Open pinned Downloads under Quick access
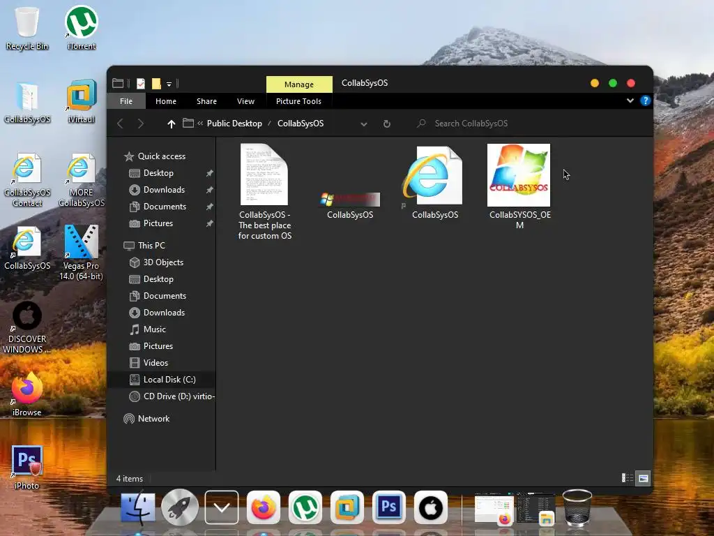The height and width of the screenshot is (536, 714). (x=164, y=190)
